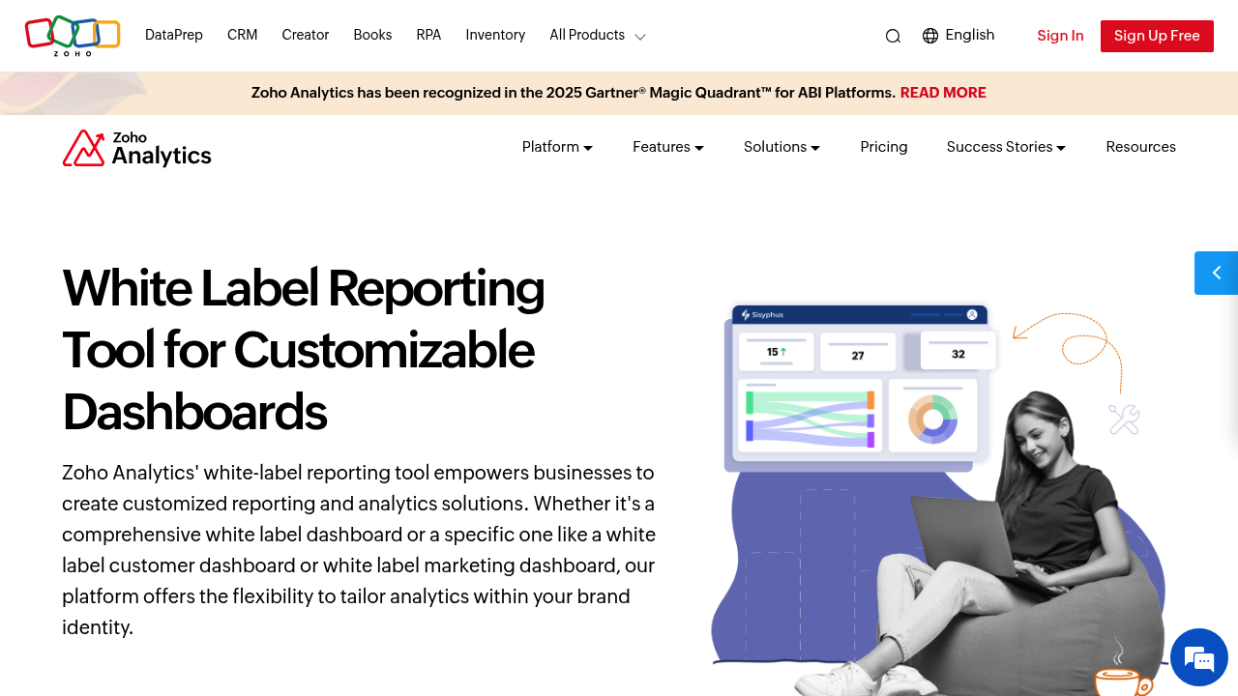
Task: Select CRM in the top menu
Action: coord(242,35)
